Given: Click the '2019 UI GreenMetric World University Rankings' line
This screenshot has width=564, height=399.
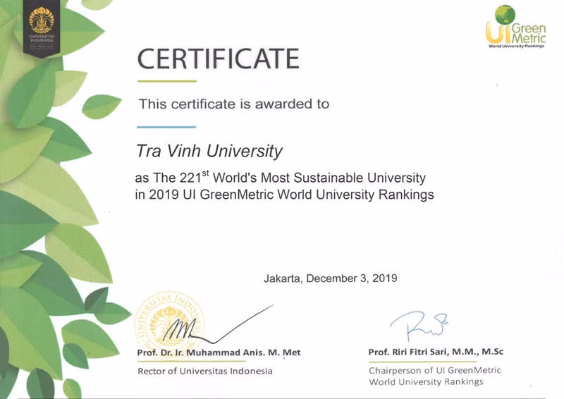Looking at the screenshot, I should tap(284, 195).
